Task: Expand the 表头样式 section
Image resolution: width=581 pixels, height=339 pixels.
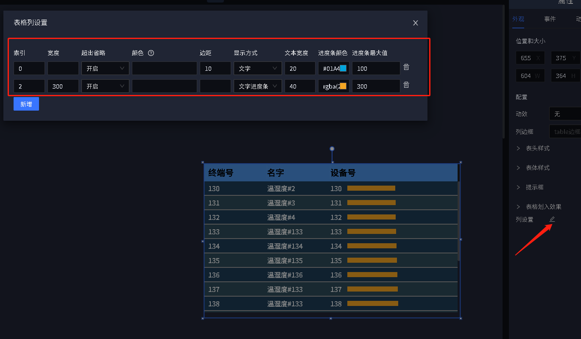Action: (x=538, y=148)
